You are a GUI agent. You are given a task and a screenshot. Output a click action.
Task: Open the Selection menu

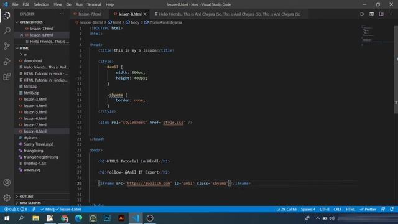point(42,4)
